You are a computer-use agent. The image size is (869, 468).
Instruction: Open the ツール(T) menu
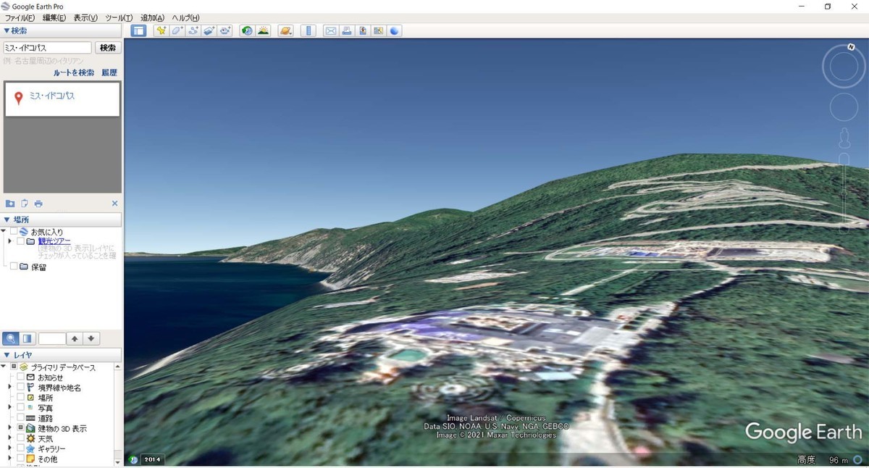[x=119, y=17]
